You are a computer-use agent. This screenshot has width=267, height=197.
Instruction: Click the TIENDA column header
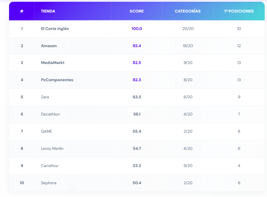point(48,11)
